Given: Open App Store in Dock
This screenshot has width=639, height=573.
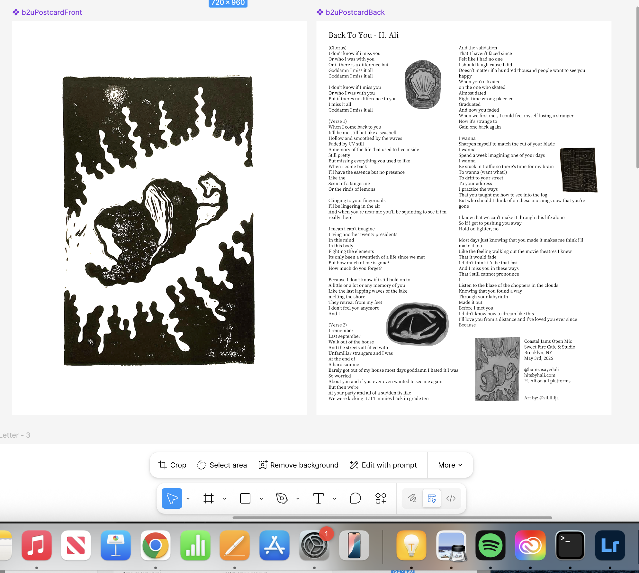Looking at the screenshot, I should coord(274,545).
